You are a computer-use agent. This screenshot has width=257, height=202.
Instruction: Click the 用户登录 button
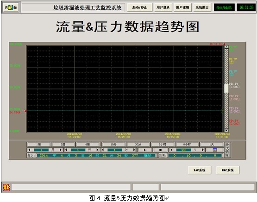pos(163,7)
